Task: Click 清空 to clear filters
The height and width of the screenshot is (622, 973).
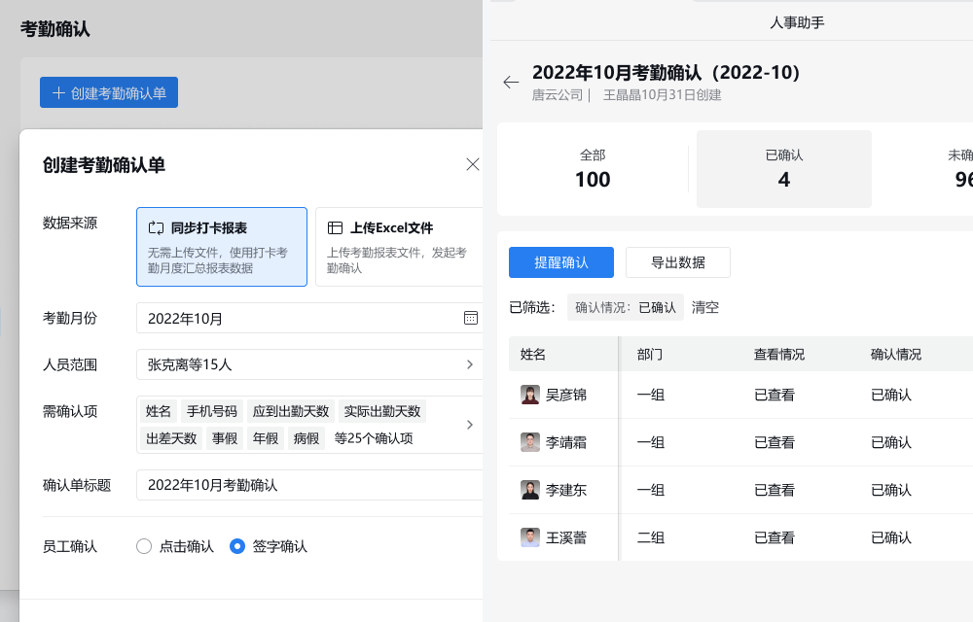Action: [x=705, y=307]
